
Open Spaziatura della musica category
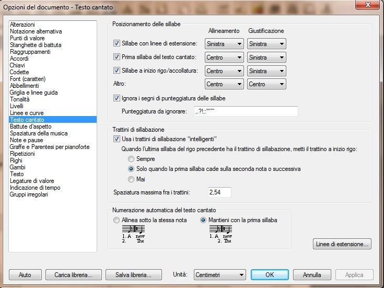pos(38,133)
